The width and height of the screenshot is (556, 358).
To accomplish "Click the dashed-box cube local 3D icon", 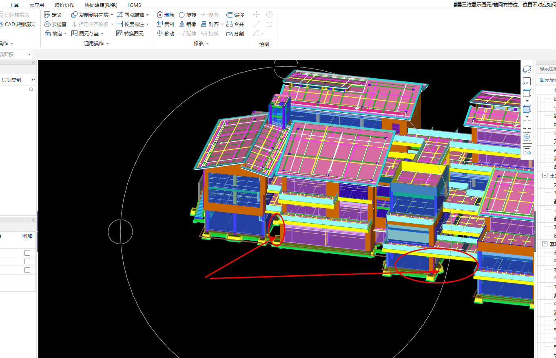I will click(527, 137).
